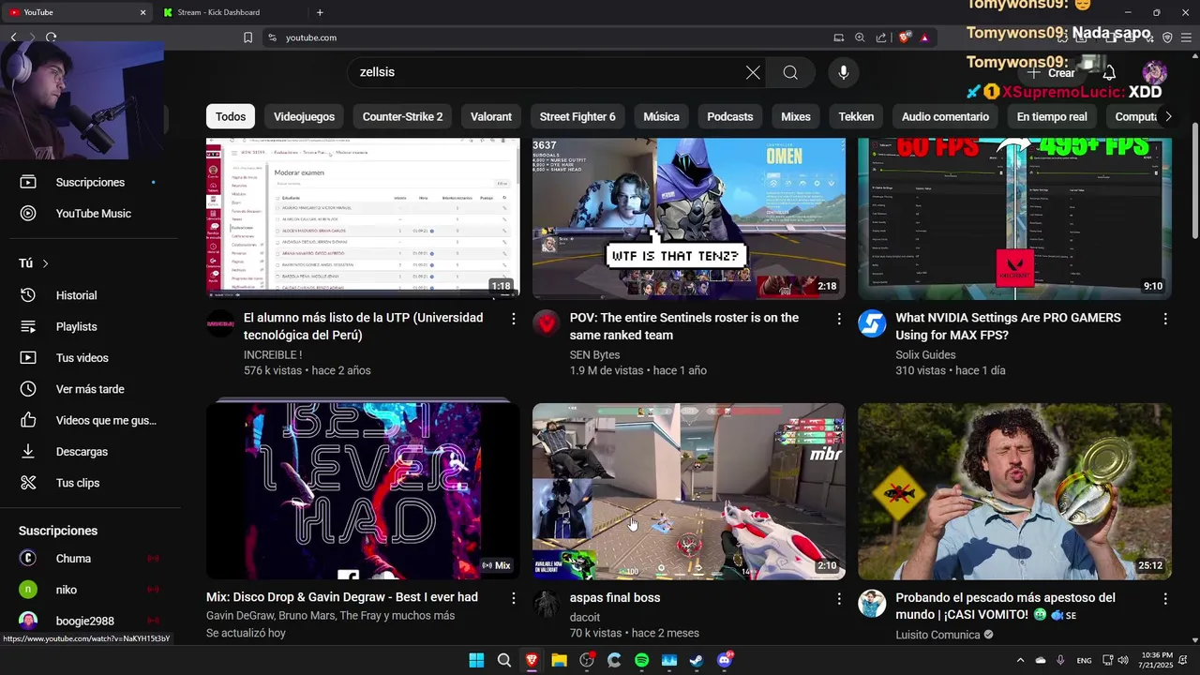The height and width of the screenshot is (675, 1200).
Task: Open YouTube notifications bell
Action: coord(1109,72)
